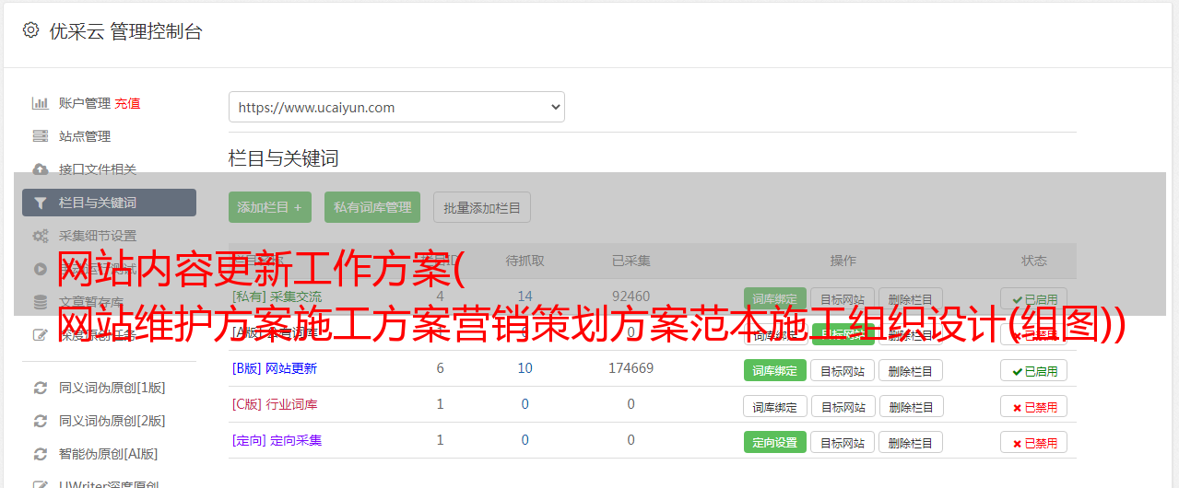
Task: Click the 待抓取 count 10 in 网站更新 row
Action: tap(525, 368)
